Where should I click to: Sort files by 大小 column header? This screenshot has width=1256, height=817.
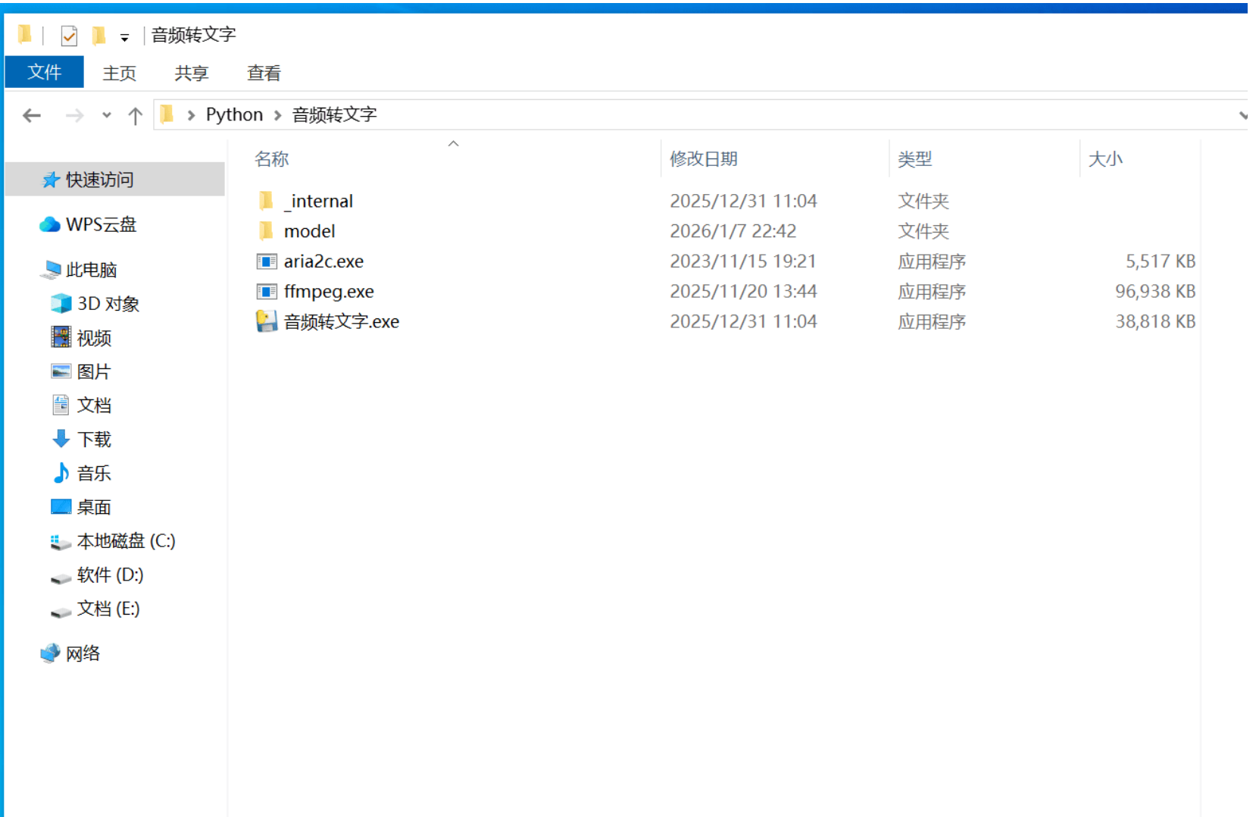pos(1105,159)
